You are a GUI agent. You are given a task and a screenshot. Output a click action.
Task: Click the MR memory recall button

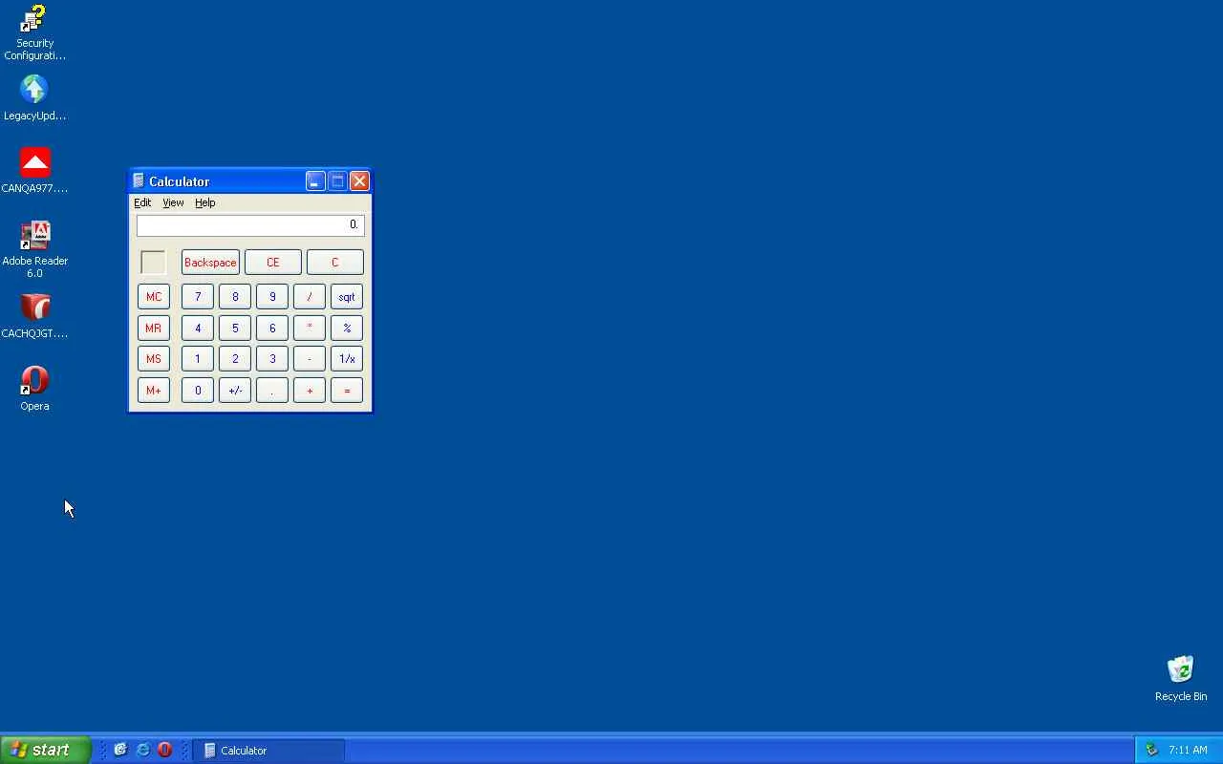click(x=154, y=328)
